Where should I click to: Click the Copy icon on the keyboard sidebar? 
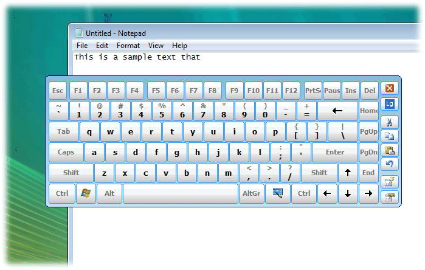click(x=390, y=136)
